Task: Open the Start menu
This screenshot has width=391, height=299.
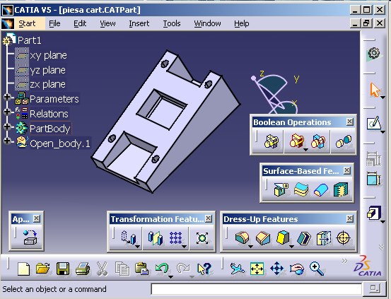Action: tap(27, 23)
